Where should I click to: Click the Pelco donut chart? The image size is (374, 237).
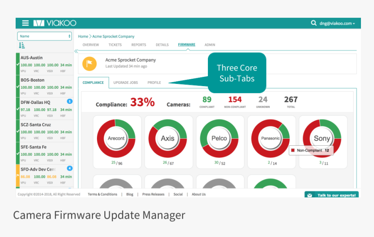click(219, 138)
